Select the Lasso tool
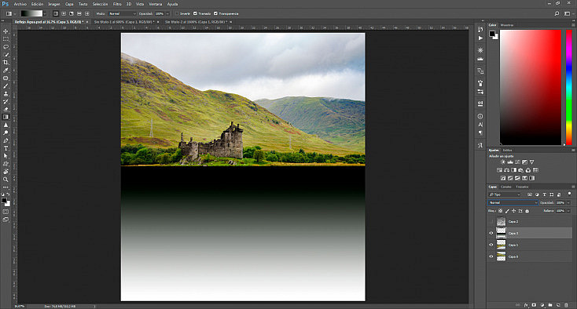This screenshot has width=577, height=309. (6, 47)
